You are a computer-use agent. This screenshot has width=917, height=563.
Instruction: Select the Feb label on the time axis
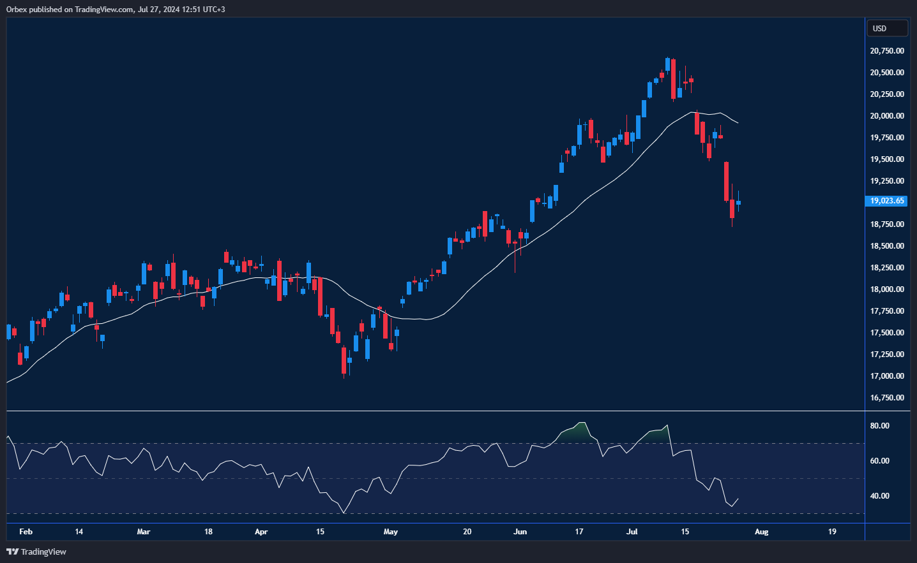tap(26, 532)
